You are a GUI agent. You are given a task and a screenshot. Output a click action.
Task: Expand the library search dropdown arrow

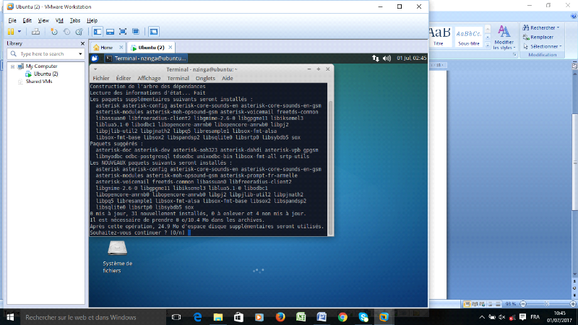(x=79, y=54)
